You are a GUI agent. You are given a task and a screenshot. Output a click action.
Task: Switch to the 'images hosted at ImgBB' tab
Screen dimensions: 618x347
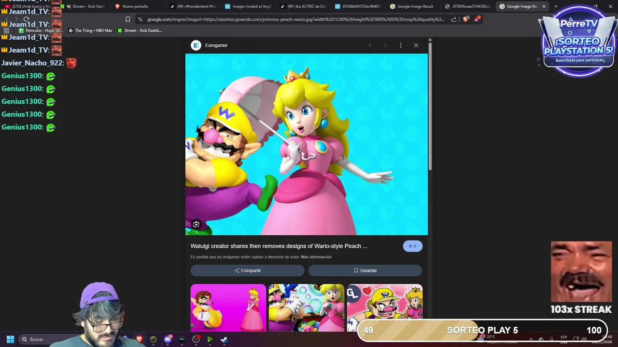tap(249, 6)
